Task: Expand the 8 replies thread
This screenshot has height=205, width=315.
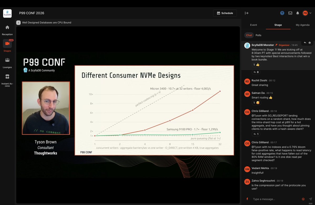Action: [x=256, y=72]
